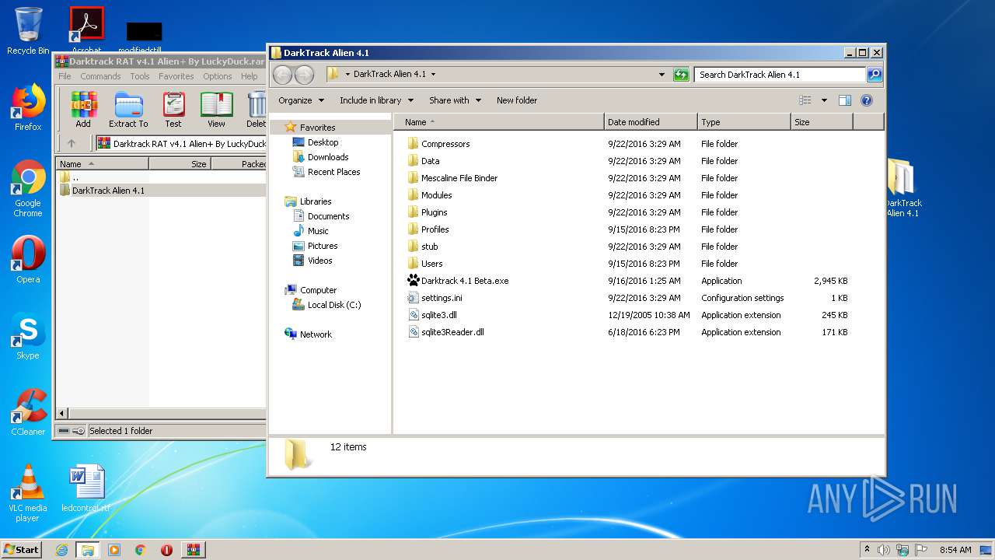Click the Search DarkTrack Alien 4.1 field
This screenshot has width=995, height=560.
780,75
